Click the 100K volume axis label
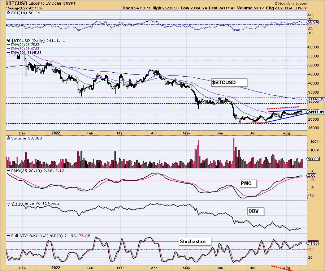The image size is (325, 271). (x=315, y=150)
